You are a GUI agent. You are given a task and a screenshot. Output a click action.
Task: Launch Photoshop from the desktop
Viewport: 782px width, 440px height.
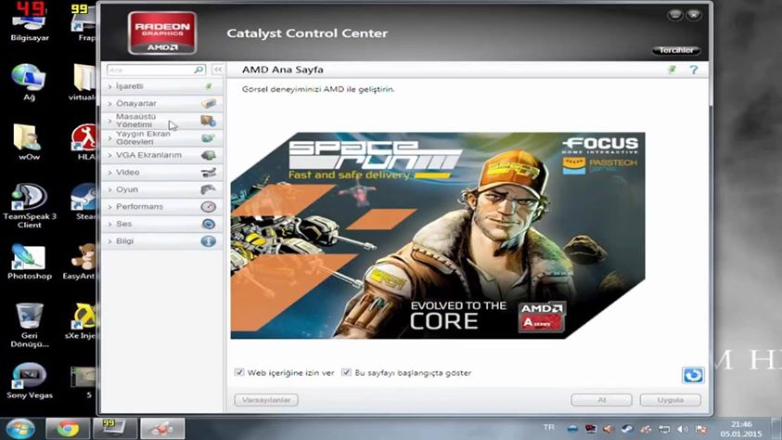(x=30, y=262)
